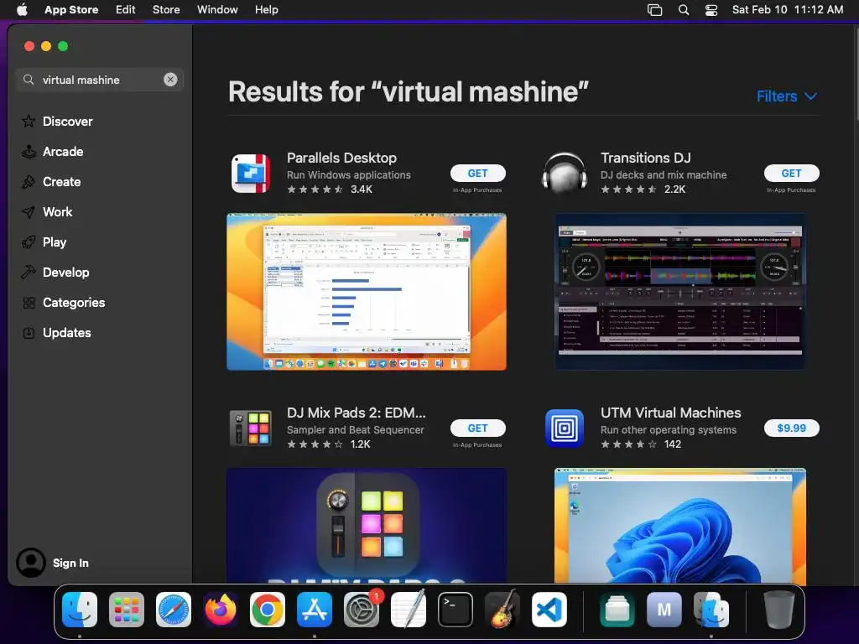Buy UTM Virtual Machines for $9.99
Viewport: 859px width, 644px height.
click(x=791, y=428)
